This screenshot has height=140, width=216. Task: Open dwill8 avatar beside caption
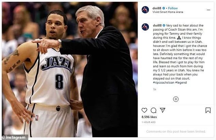[x=145, y=27]
